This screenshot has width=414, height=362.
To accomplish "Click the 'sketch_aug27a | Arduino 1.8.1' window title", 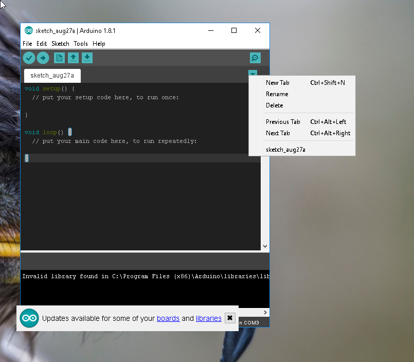I will tap(76, 31).
